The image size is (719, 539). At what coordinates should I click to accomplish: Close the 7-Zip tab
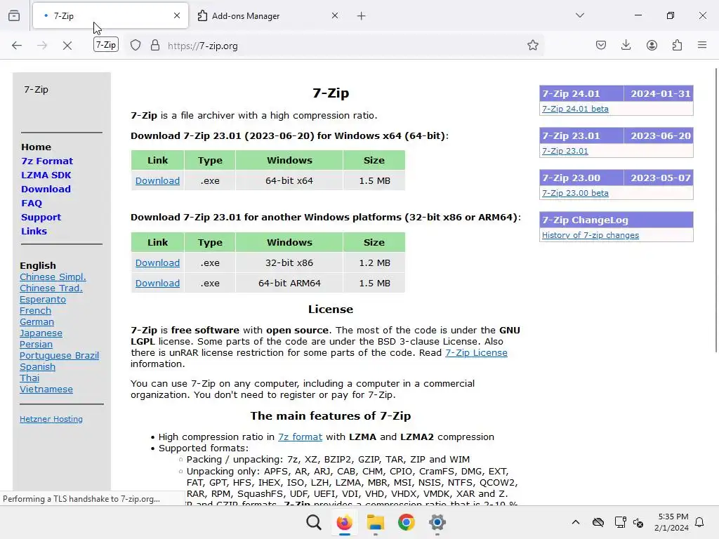(177, 15)
